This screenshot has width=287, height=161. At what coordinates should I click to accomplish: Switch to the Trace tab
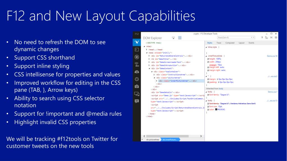219,43
